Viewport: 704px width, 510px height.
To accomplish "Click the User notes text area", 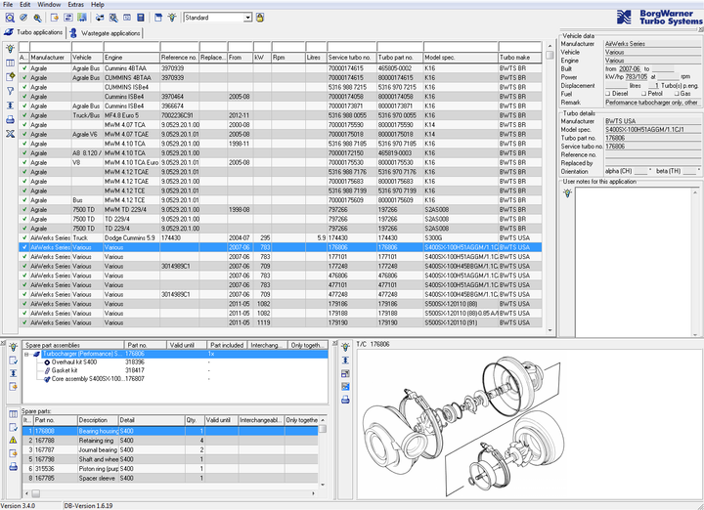I will pos(633,262).
